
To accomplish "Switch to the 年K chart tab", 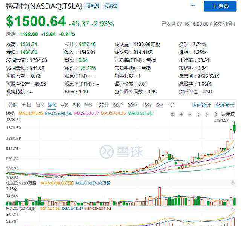I will pos(88,105).
